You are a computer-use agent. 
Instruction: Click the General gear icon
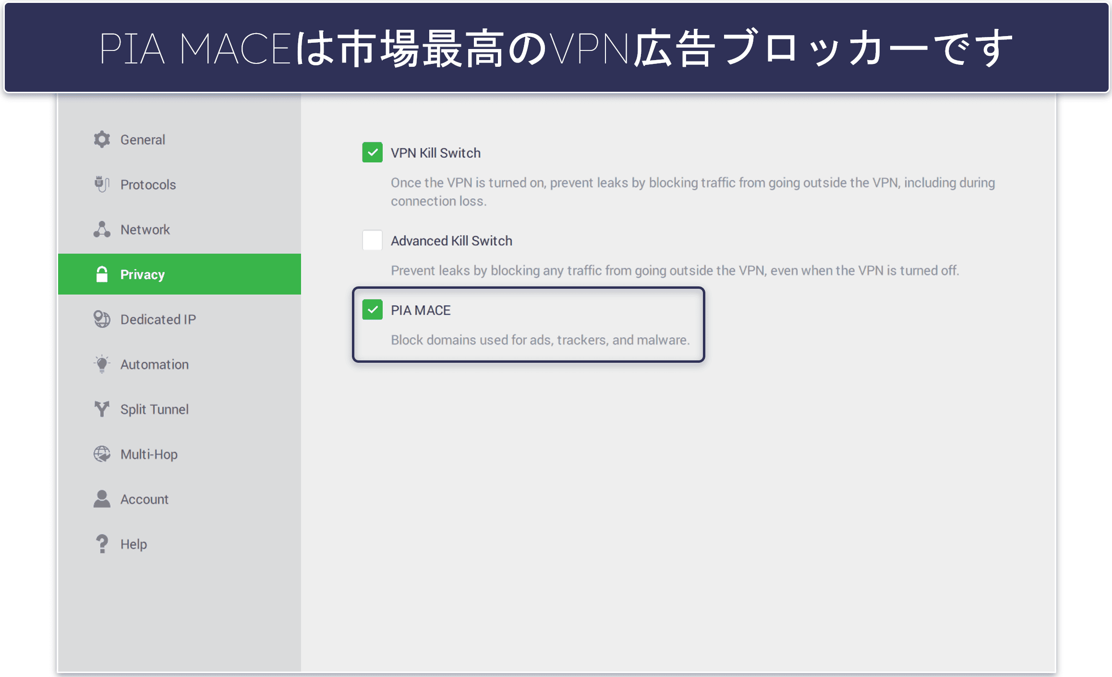tap(102, 139)
